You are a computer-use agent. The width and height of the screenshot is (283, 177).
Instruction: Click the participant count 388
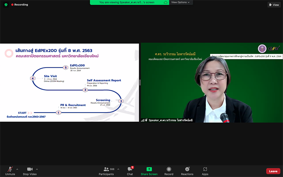coord(112,169)
